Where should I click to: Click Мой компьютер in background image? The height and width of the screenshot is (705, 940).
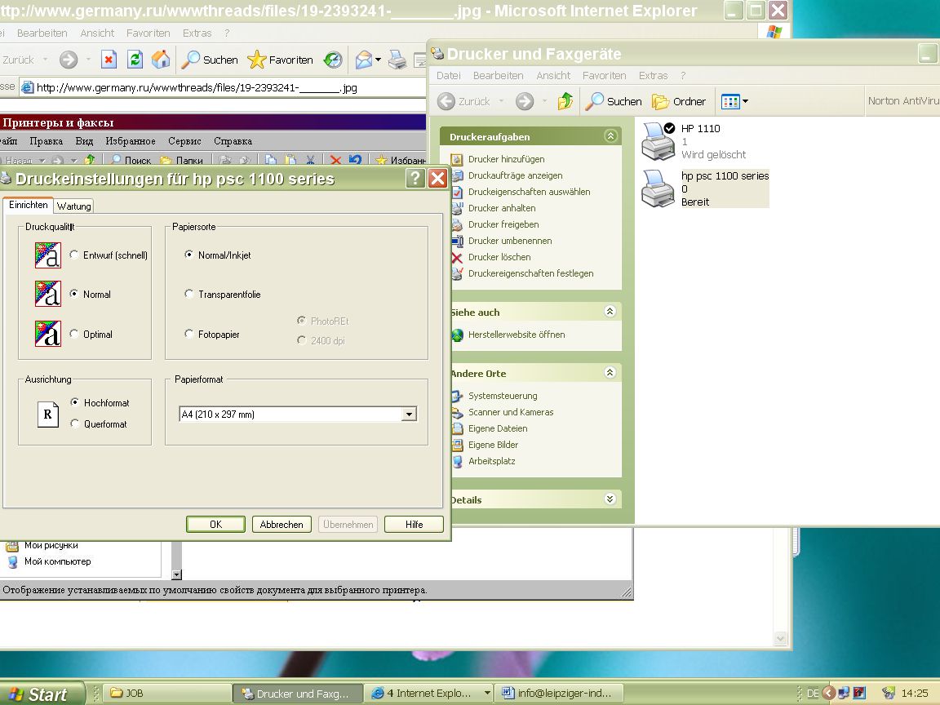click(x=58, y=561)
